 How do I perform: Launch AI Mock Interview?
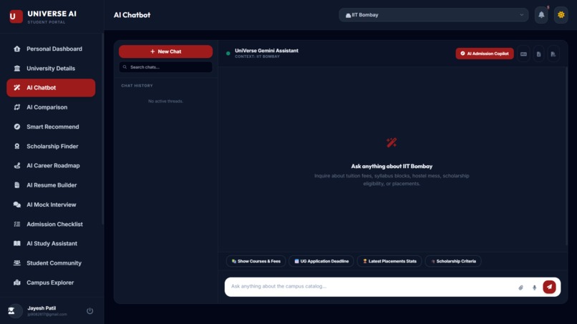click(x=51, y=205)
